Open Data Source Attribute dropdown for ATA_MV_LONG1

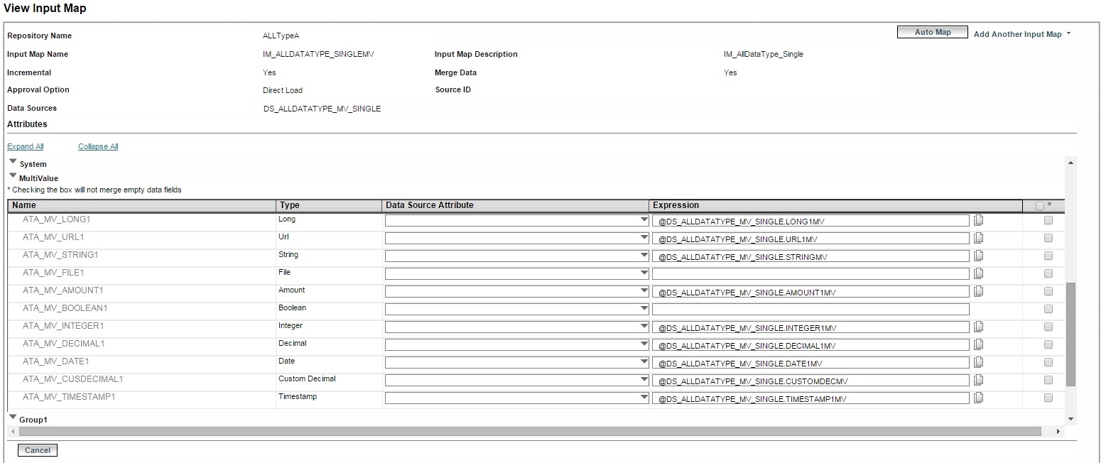(517, 221)
